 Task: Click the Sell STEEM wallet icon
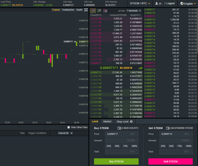(168, 128)
